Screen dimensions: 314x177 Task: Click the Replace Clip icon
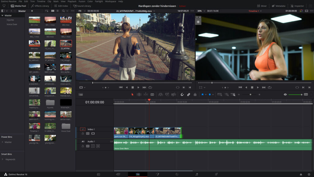click(x=174, y=94)
